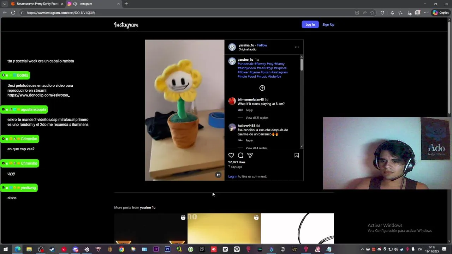Viewport: 452px width, 254px height.
Task: Mute the Instagram tab audio icon
Action: tap(75, 4)
